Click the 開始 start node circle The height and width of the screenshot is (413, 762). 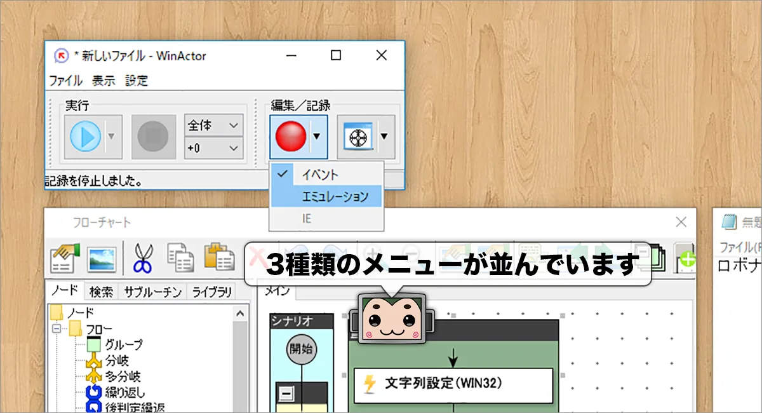[302, 349]
